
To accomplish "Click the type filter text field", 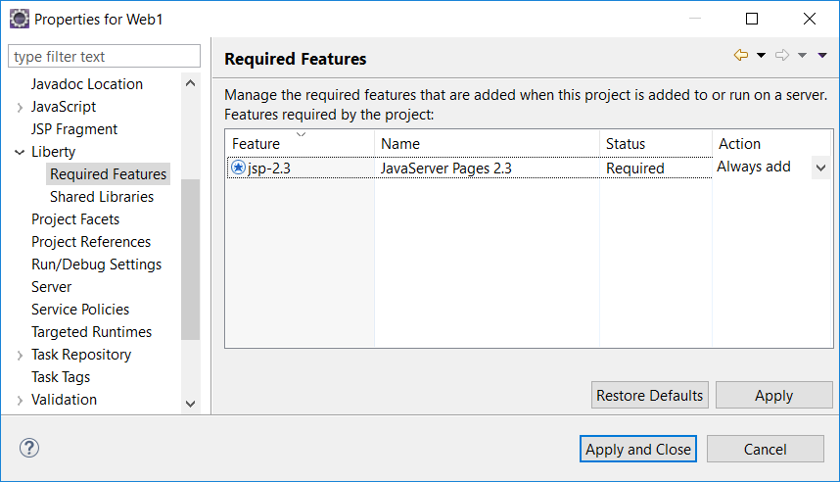I will click(104, 57).
